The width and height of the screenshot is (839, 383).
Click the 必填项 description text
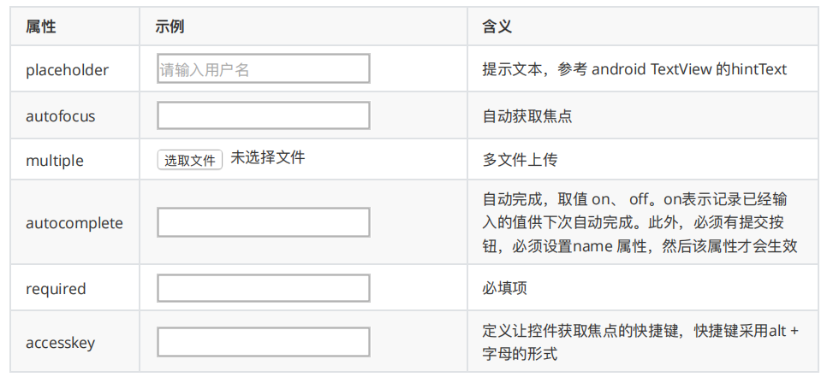pos(504,288)
